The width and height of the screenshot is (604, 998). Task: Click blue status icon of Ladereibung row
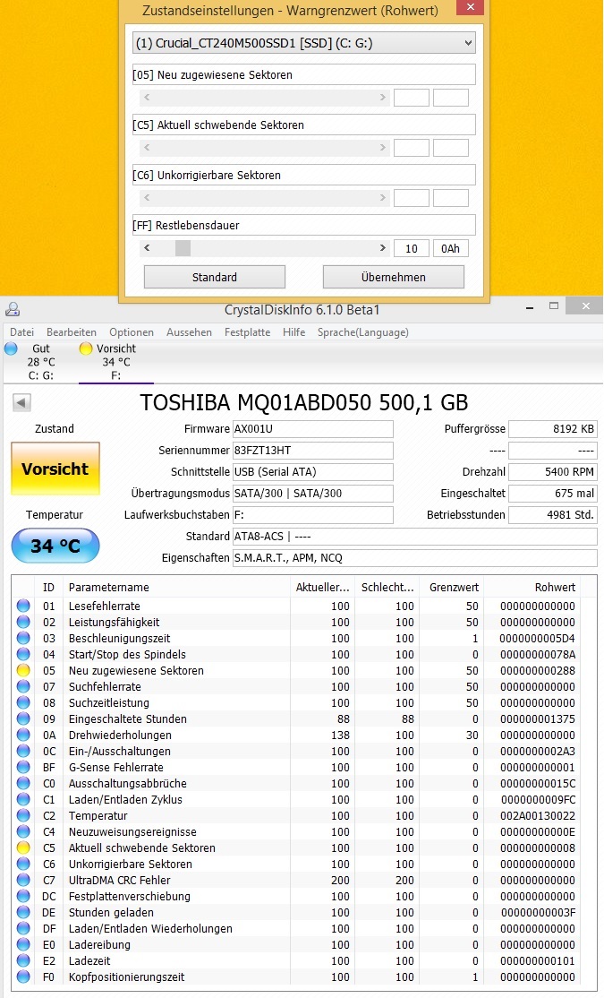[23, 944]
